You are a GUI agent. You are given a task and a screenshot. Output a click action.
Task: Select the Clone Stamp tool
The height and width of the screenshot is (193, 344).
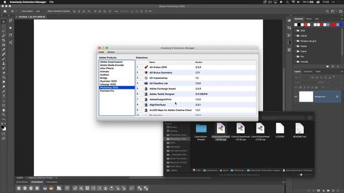(4, 63)
